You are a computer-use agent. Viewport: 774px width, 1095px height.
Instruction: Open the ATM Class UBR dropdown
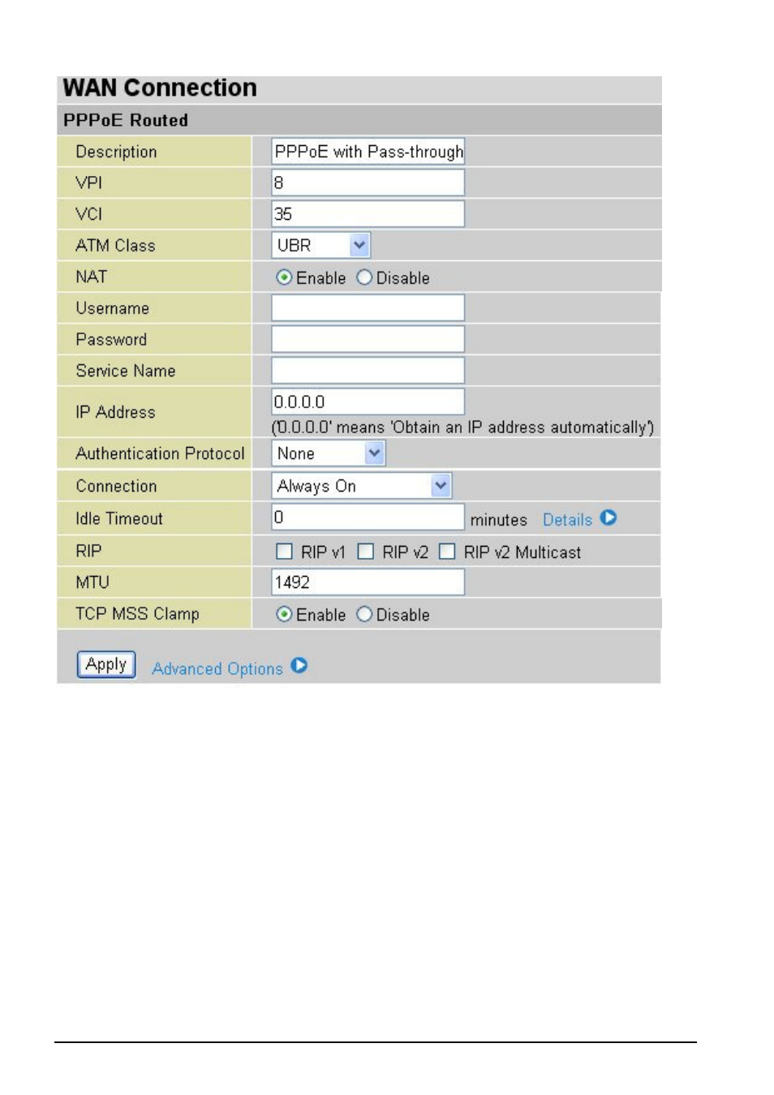(321, 245)
